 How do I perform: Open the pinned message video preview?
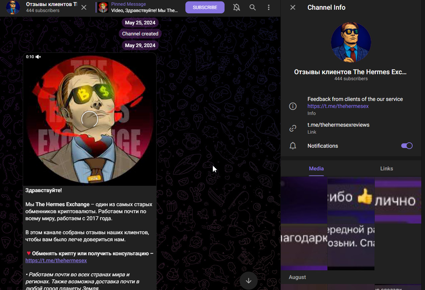103,7
